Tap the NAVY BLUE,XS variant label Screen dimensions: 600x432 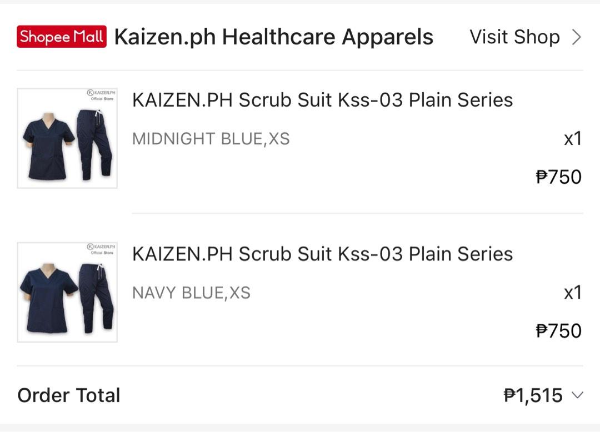pos(191,293)
